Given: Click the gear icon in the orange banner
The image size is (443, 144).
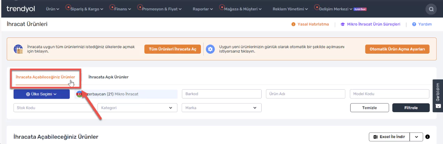Looking at the screenshot, I should point(210,49).
